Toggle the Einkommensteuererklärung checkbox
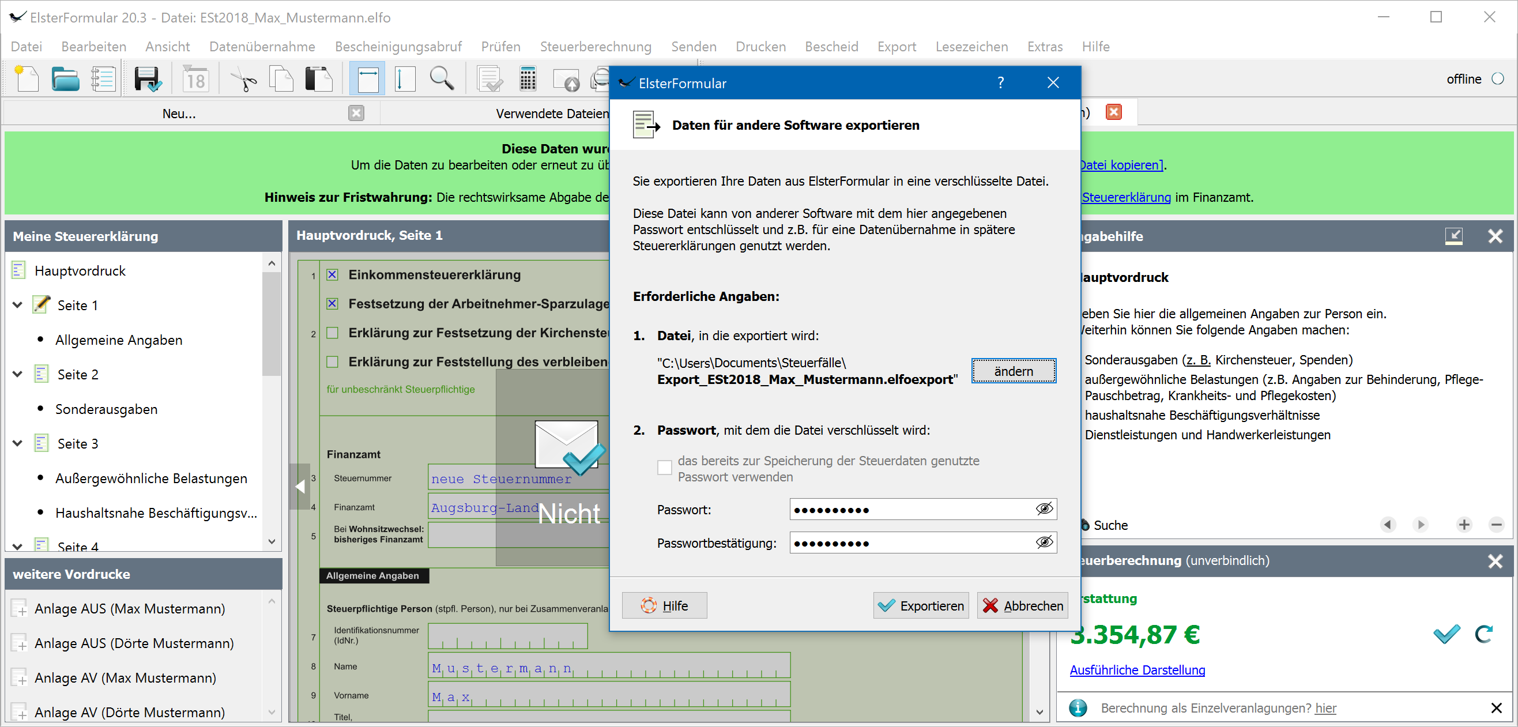This screenshot has width=1518, height=727. point(332,274)
